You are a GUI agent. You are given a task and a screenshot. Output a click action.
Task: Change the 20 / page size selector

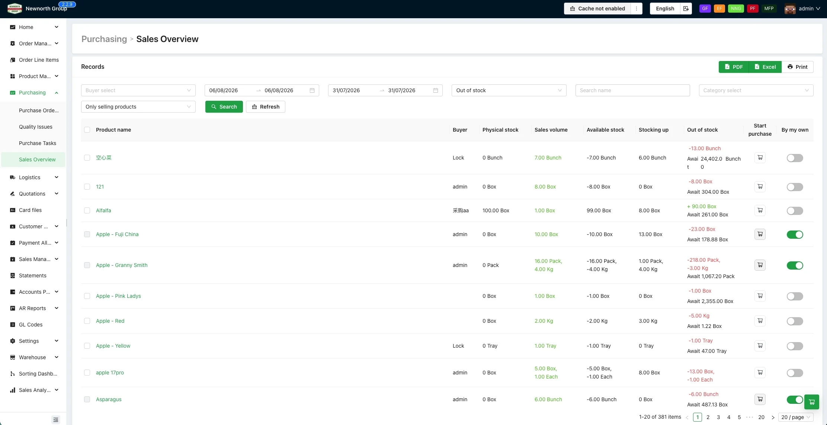point(796,417)
